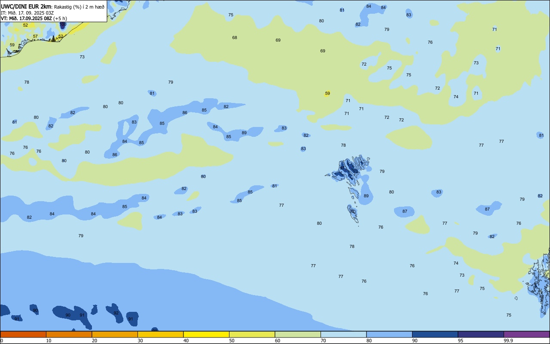Click the dark blue Faroe Islands main cluster
This screenshot has width=550, height=344.
(x=349, y=169)
